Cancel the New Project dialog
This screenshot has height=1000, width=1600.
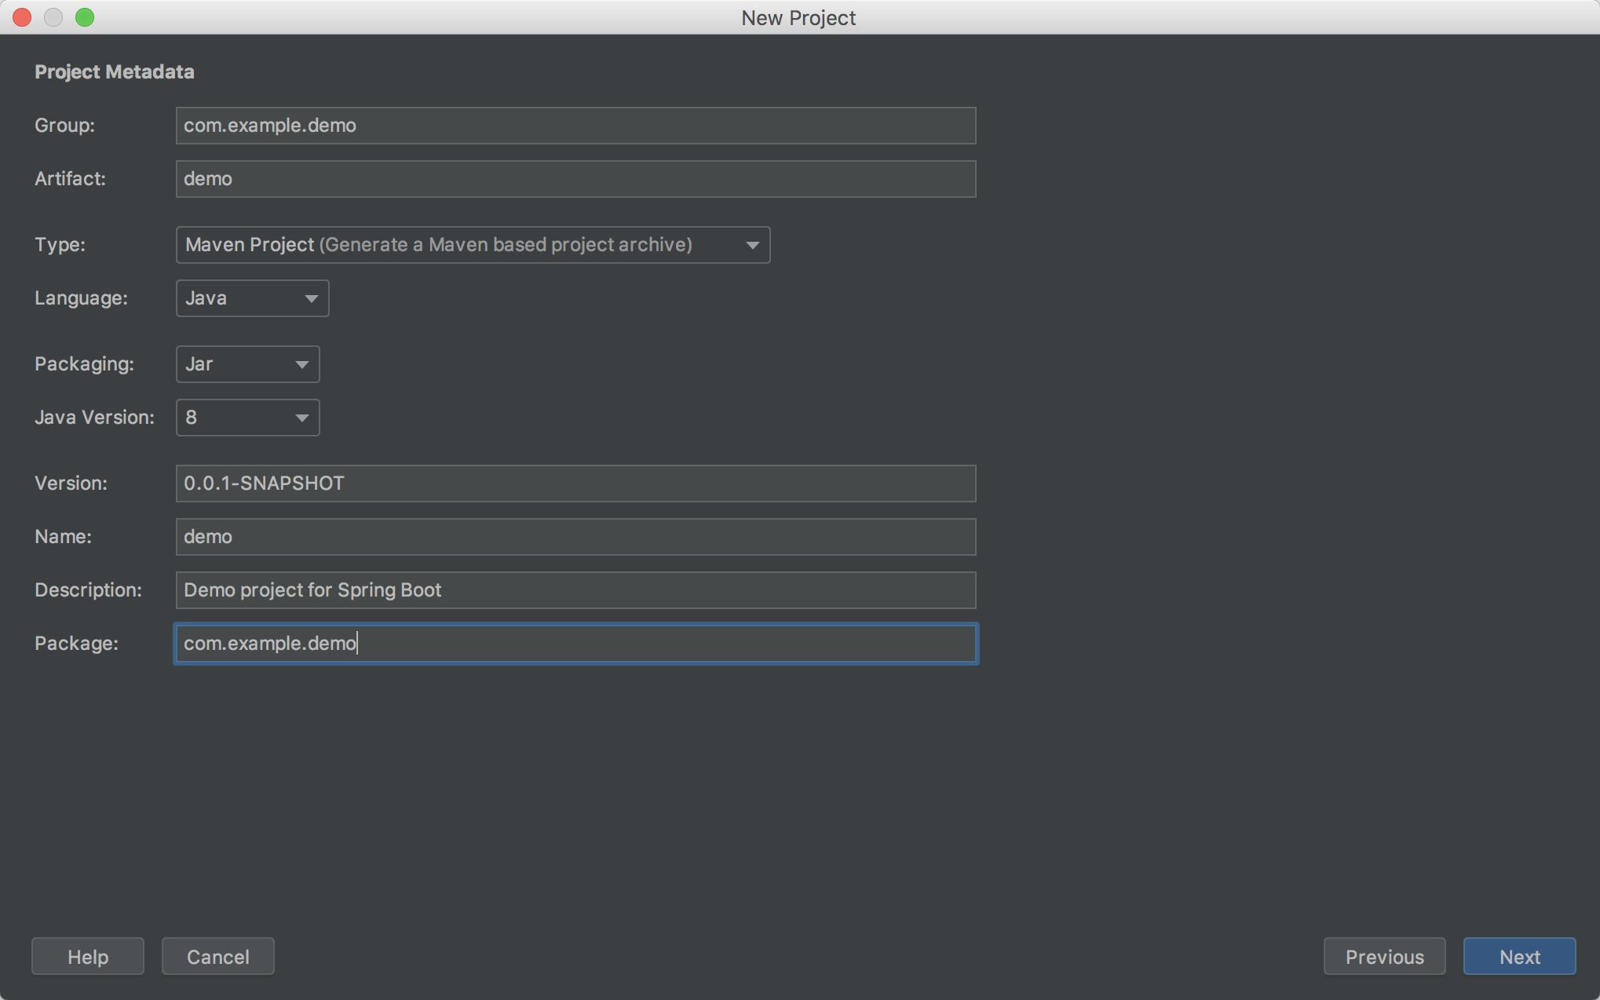(217, 956)
